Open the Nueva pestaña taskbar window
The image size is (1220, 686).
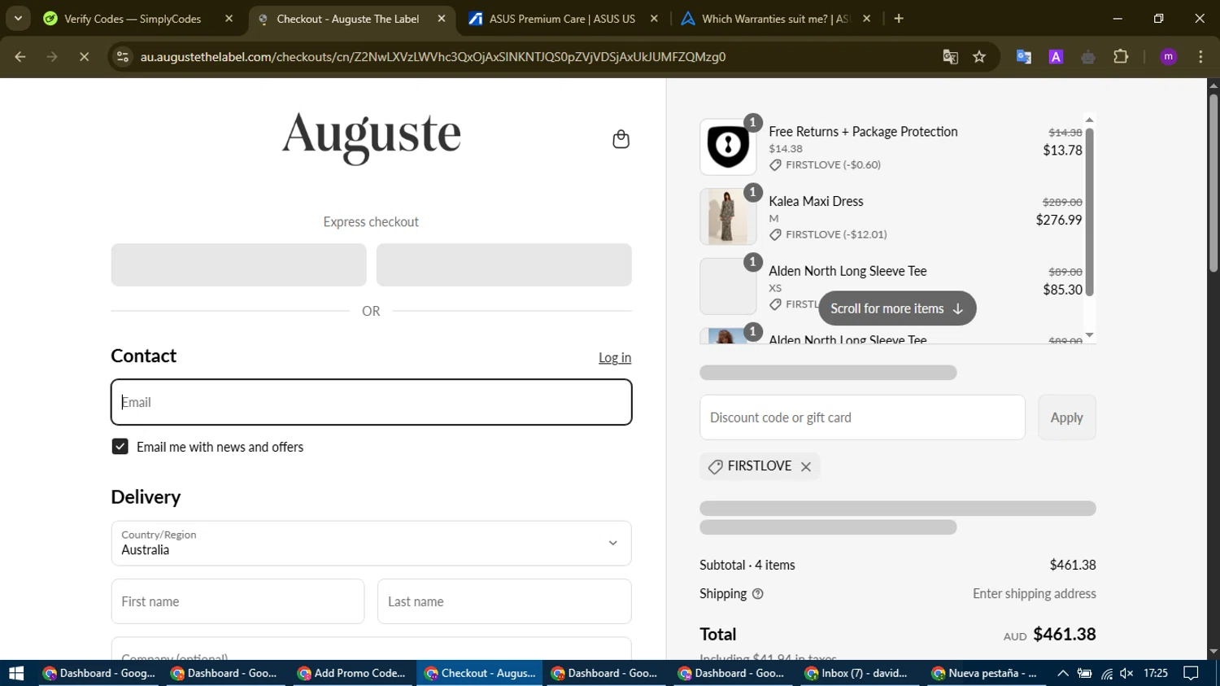(x=985, y=673)
